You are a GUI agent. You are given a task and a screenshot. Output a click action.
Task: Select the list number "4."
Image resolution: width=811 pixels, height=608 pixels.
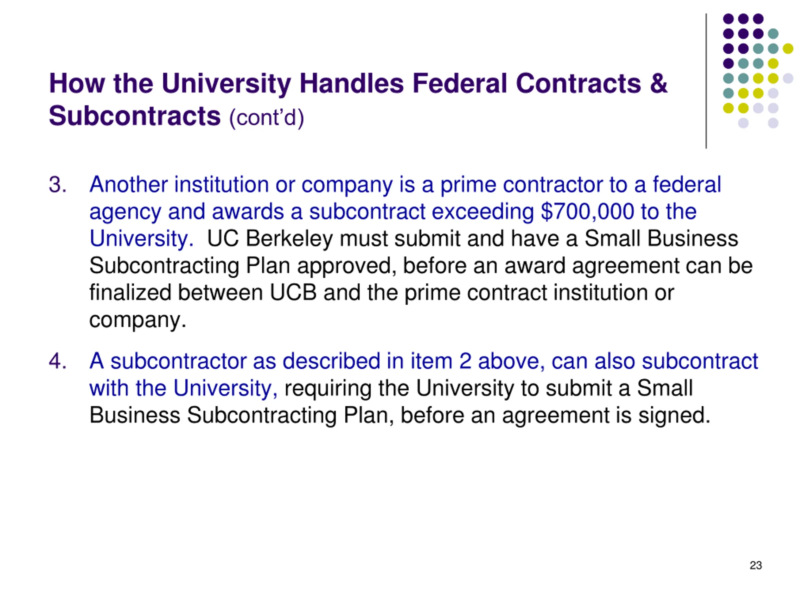coord(58,361)
